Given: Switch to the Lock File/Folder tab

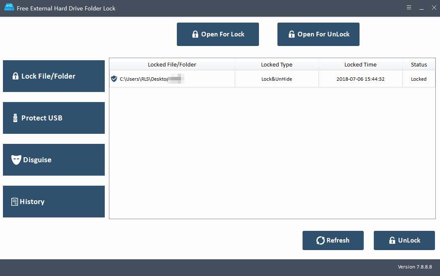Looking at the screenshot, I should pyautogui.click(x=54, y=76).
